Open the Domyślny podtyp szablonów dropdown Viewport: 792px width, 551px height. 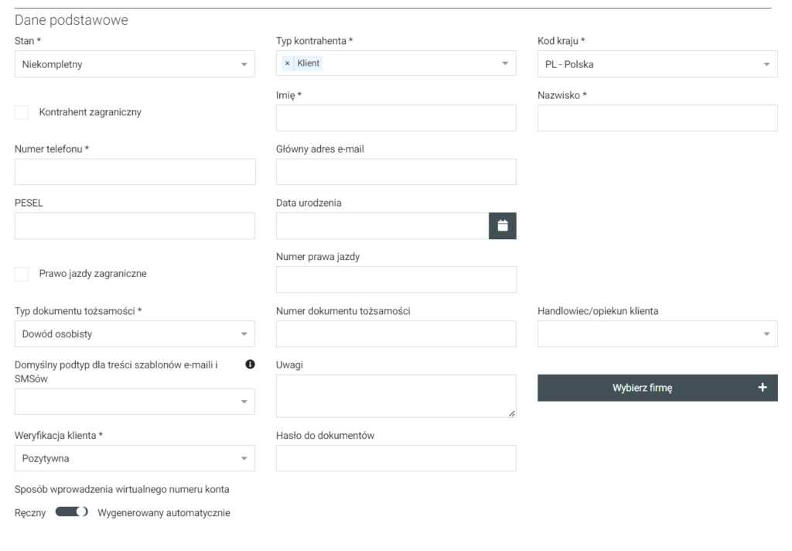[x=135, y=402]
